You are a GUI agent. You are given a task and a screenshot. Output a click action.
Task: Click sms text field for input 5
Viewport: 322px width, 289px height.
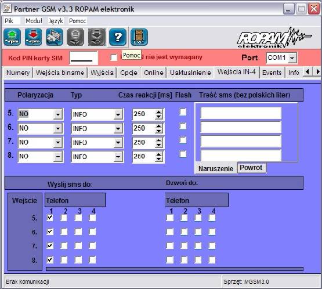coord(241,113)
